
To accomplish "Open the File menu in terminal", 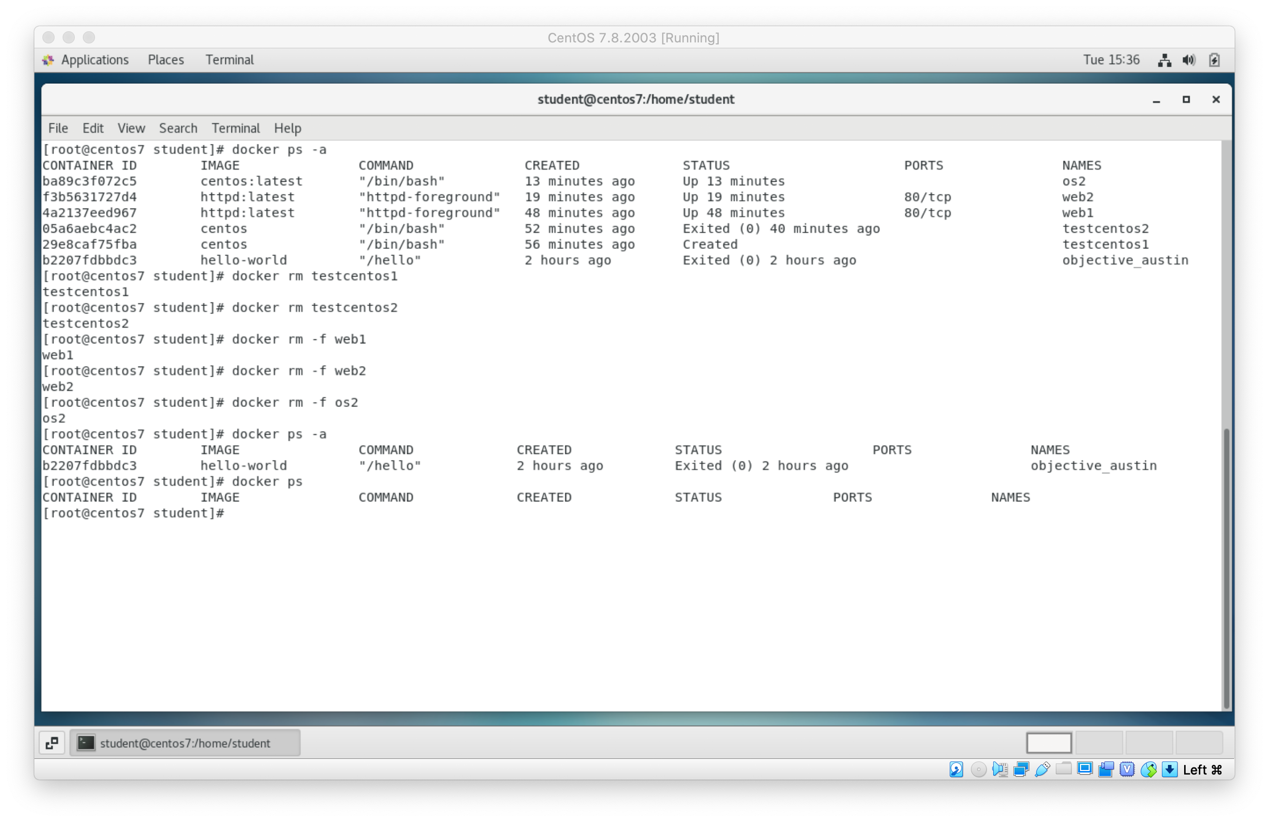I will pyautogui.click(x=58, y=128).
